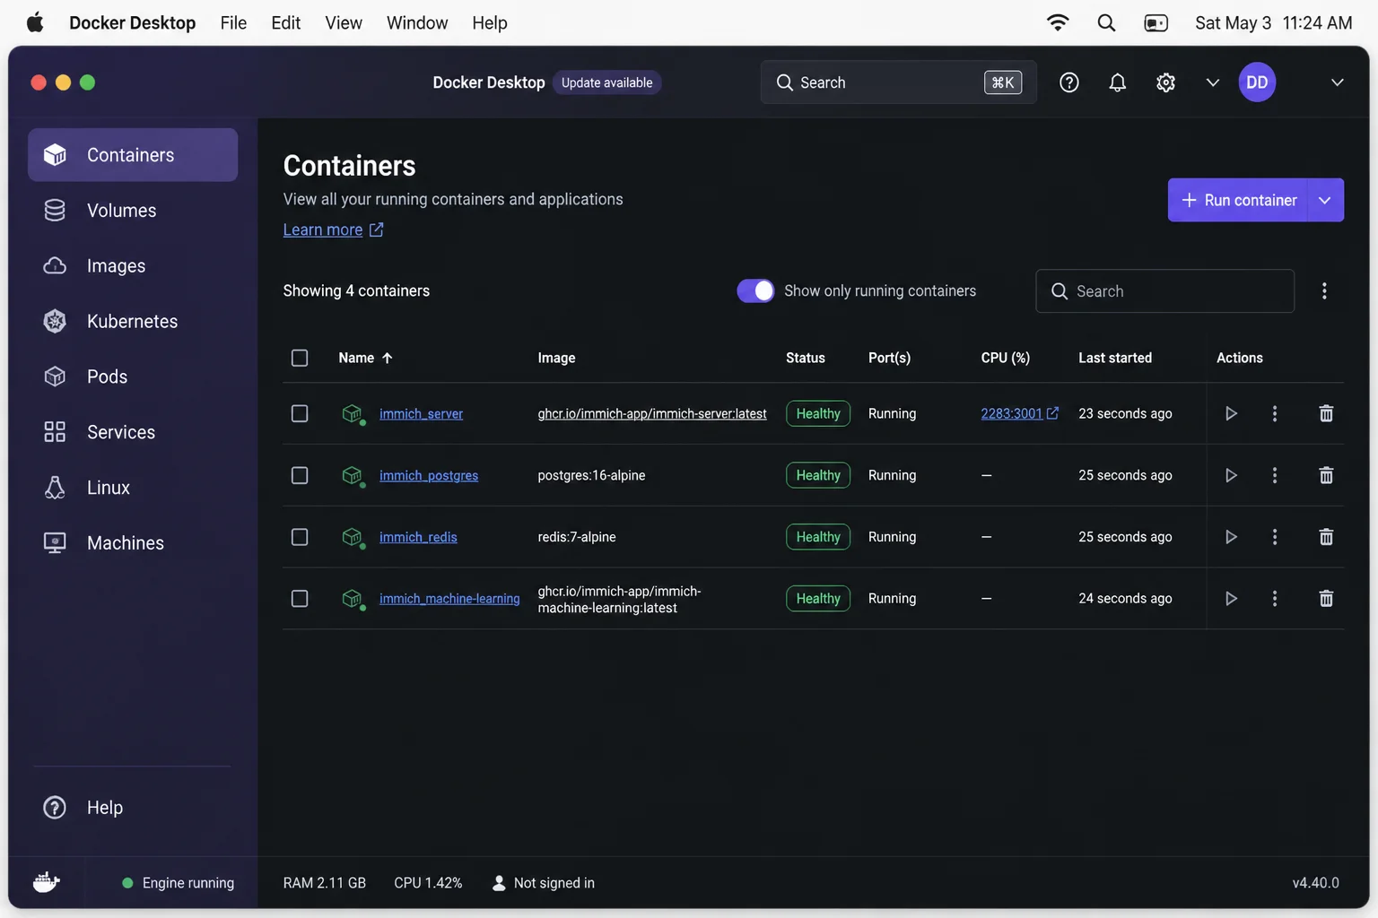Start the immich_postgres container with play icon

pos(1231,475)
